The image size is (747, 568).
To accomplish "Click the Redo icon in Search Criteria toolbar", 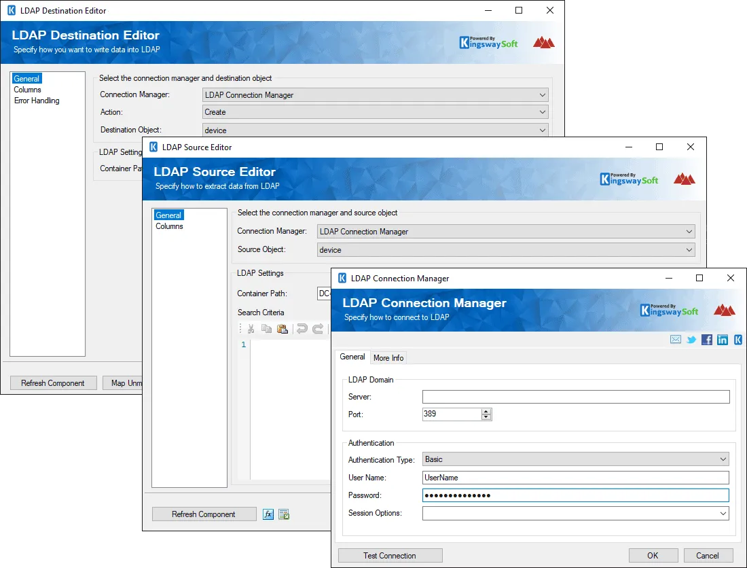I will click(x=318, y=329).
